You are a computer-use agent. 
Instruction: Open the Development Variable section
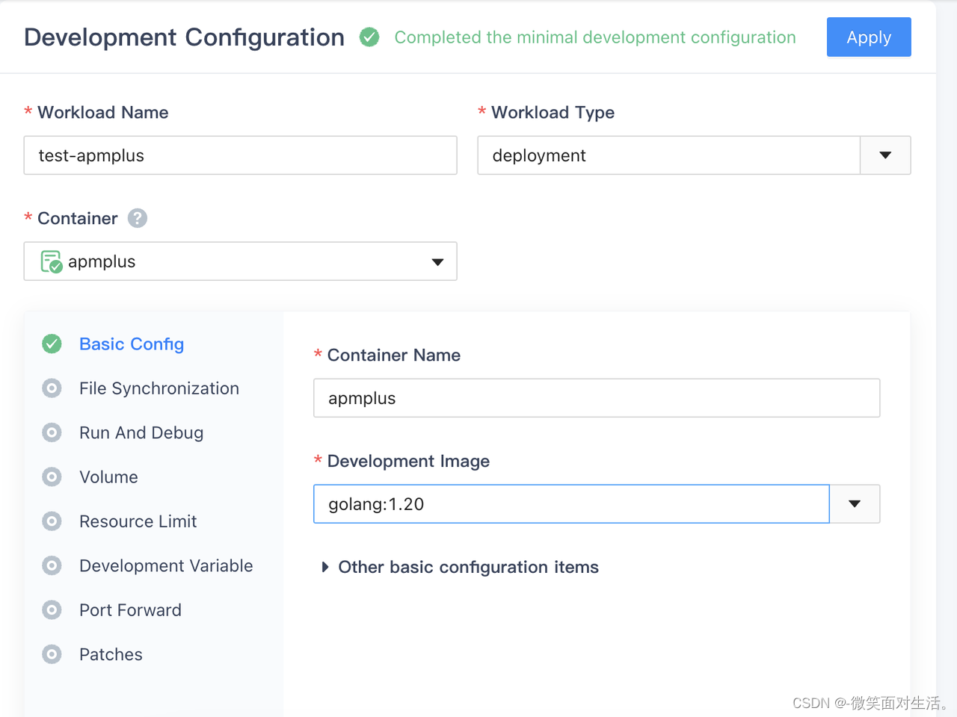coord(166,565)
